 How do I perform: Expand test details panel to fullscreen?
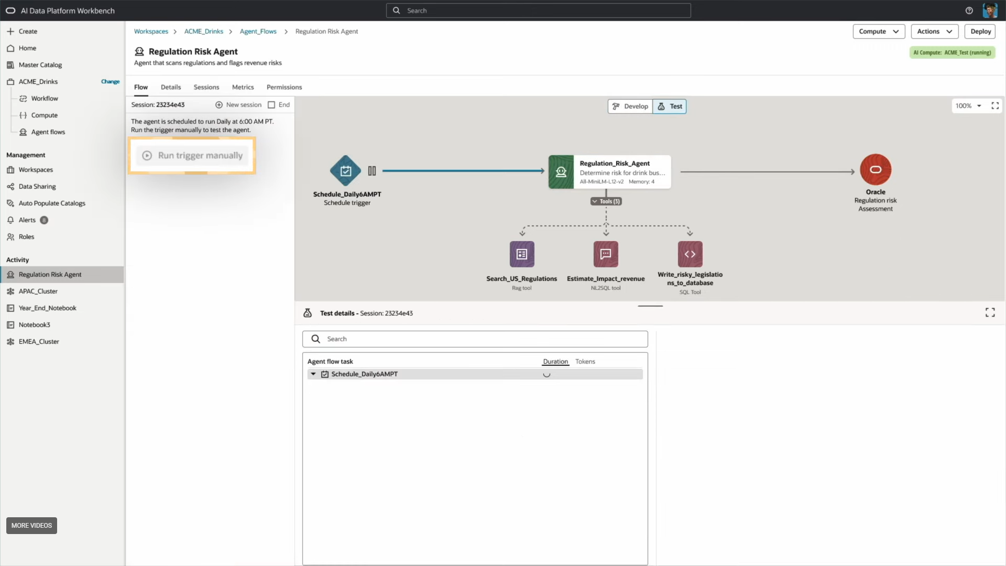click(x=990, y=313)
